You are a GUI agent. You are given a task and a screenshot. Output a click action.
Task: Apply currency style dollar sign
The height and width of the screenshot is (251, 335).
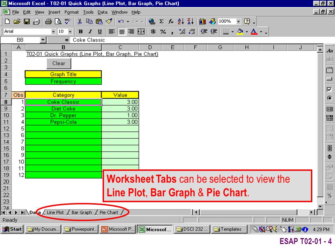coord(153,32)
